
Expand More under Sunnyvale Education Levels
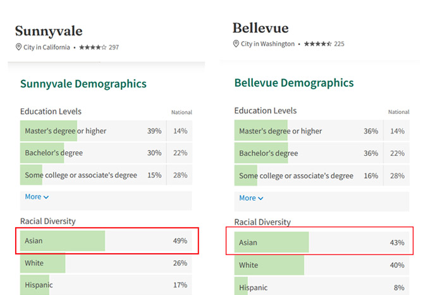click(x=37, y=197)
